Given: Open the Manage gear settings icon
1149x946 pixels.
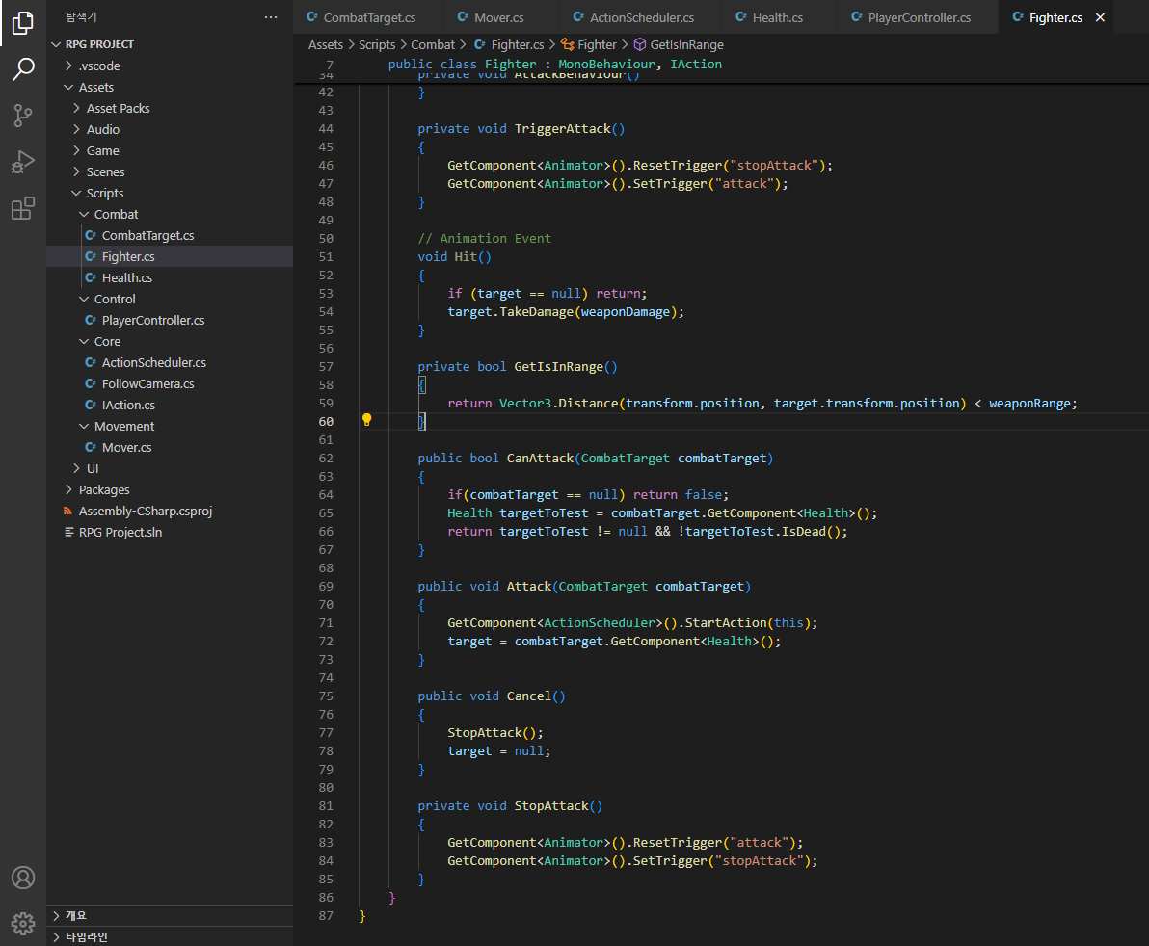Looking at the screenshot, I should pos(23,923).
